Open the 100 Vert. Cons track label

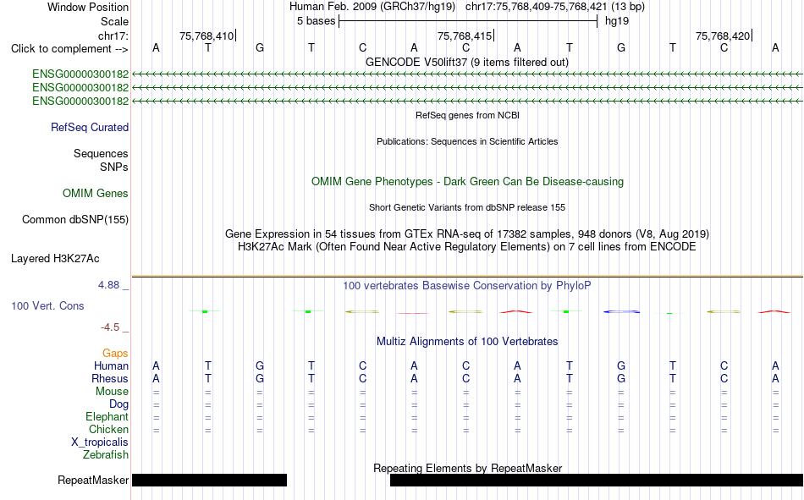point(47,305)
